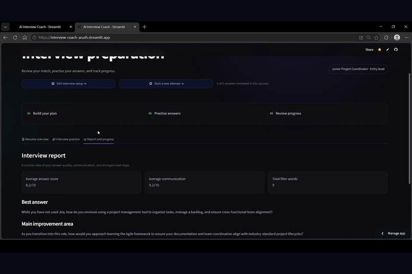
Task: Minimize the browser window
Action: pos(381,27)
